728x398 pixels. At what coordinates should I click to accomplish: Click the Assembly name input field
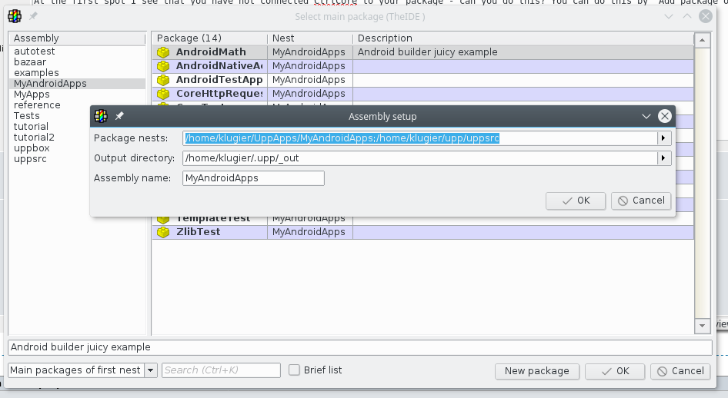(x=253, y=178)
